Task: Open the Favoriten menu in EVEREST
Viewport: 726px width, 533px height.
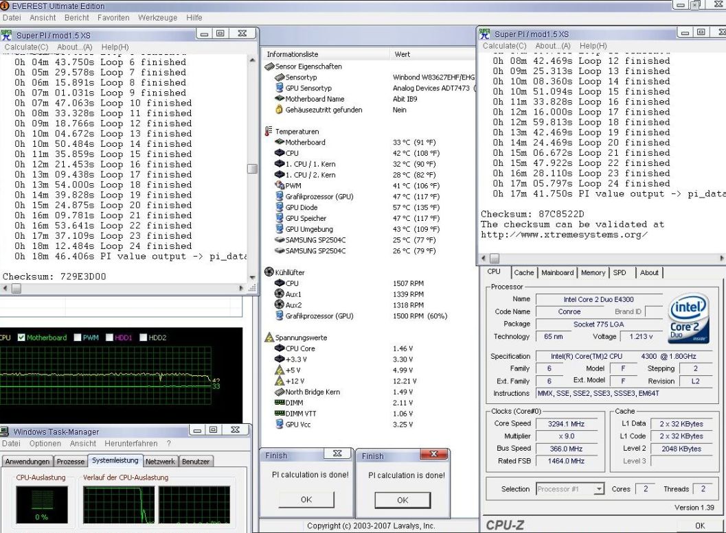Action: 112,17
